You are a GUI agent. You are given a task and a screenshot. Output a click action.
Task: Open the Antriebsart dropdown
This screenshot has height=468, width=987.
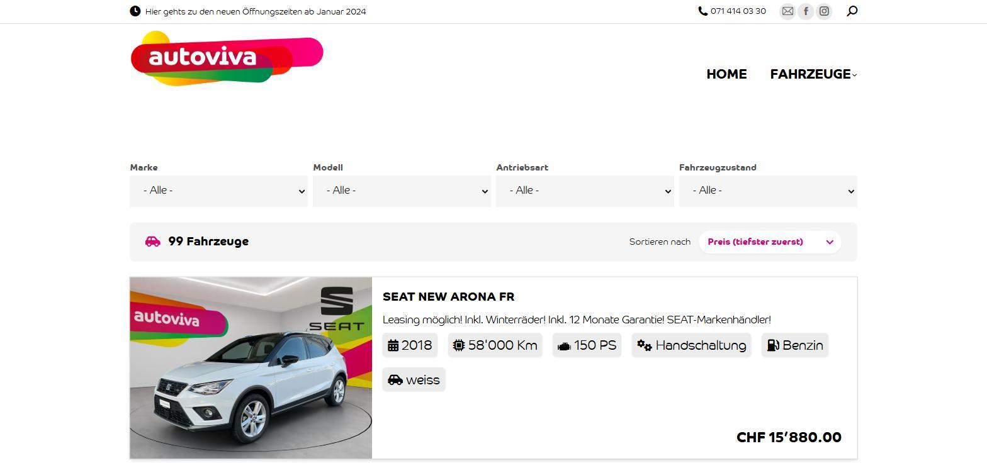[x=585, y=191]
